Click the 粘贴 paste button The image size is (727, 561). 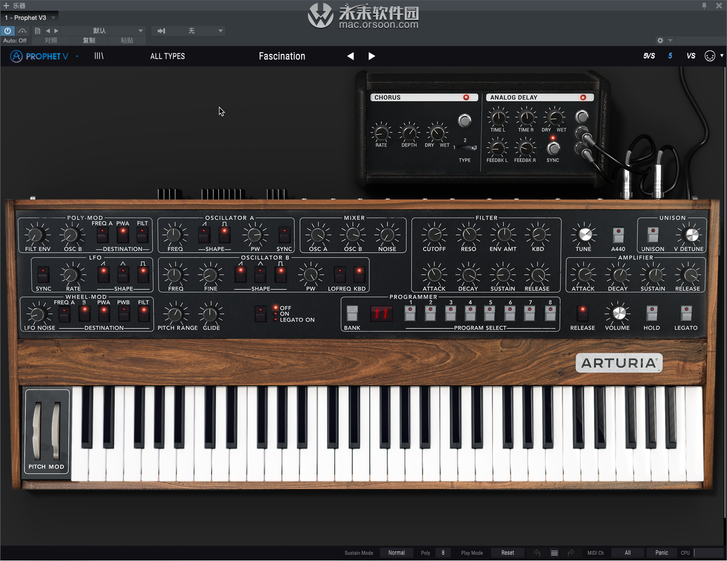point(127,40)
